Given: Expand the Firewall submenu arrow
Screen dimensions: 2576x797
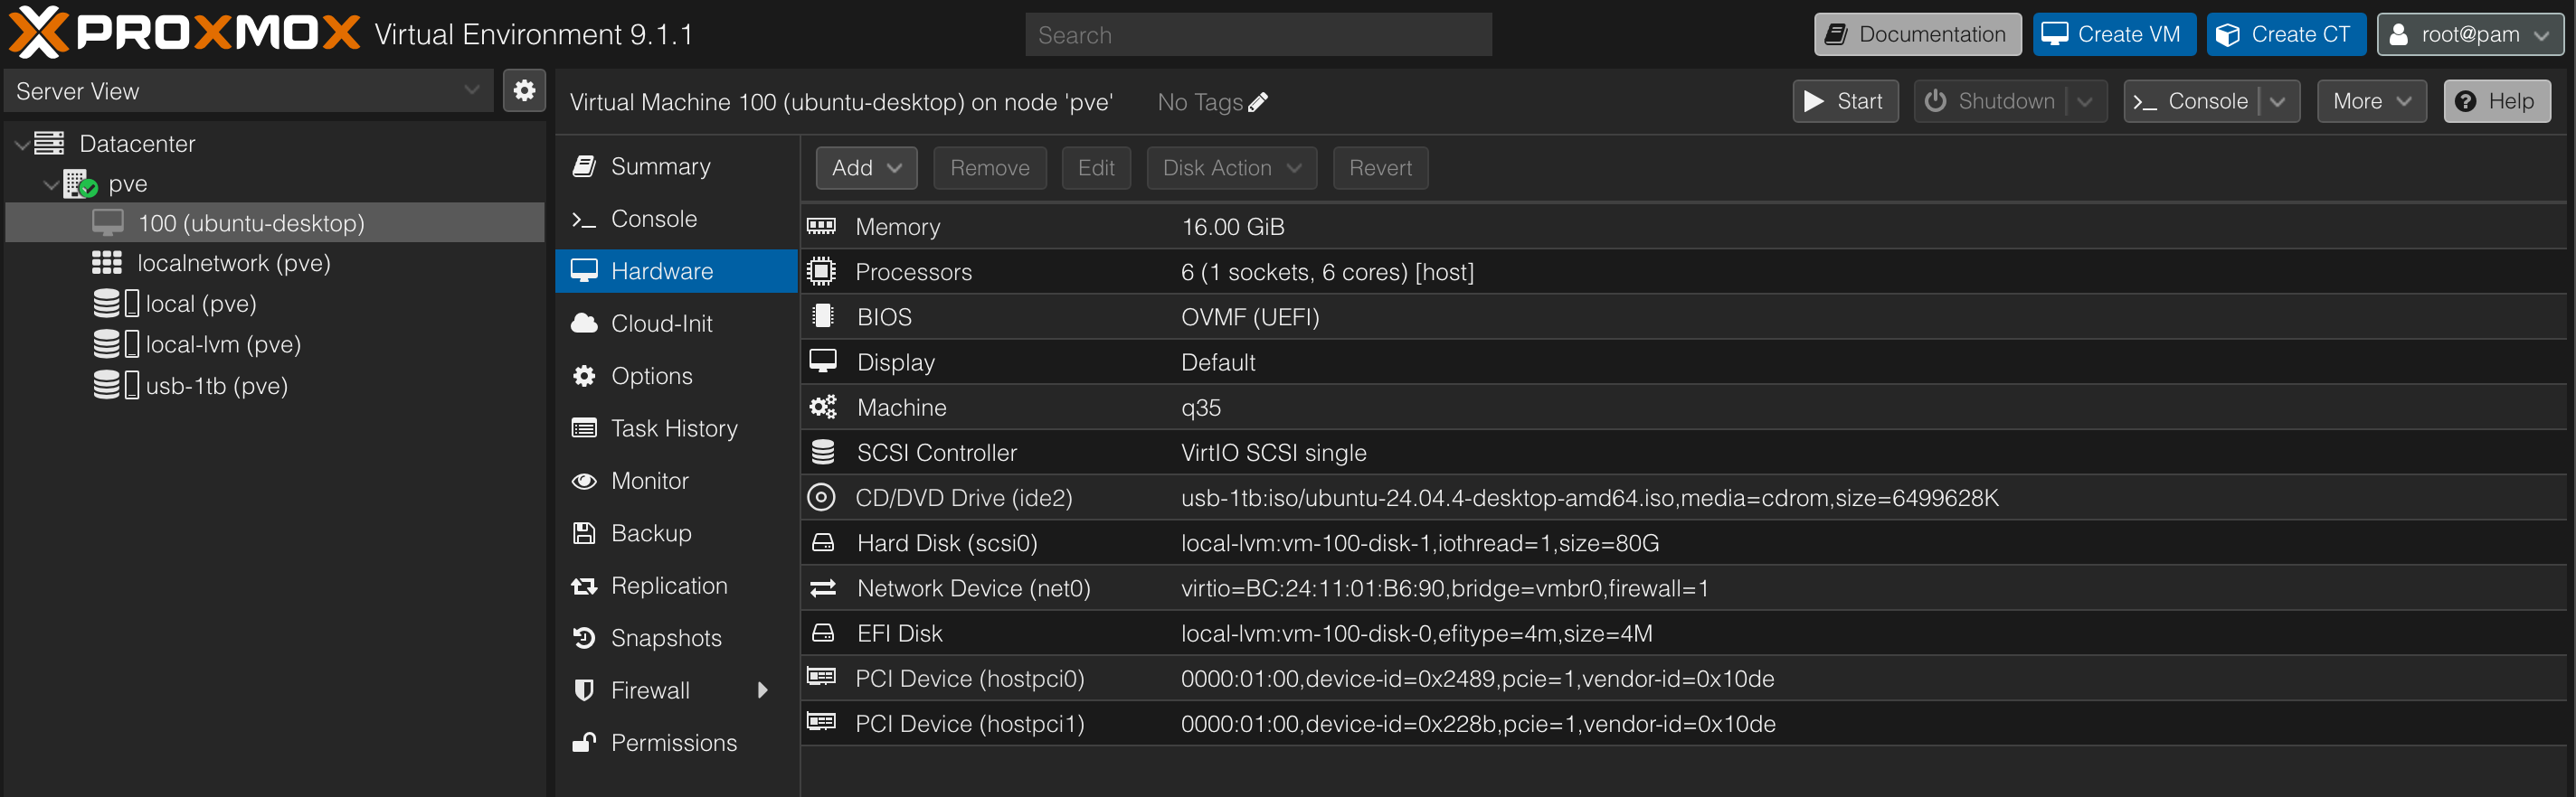Looking at the screenshot, I should [x=763, y=690].
